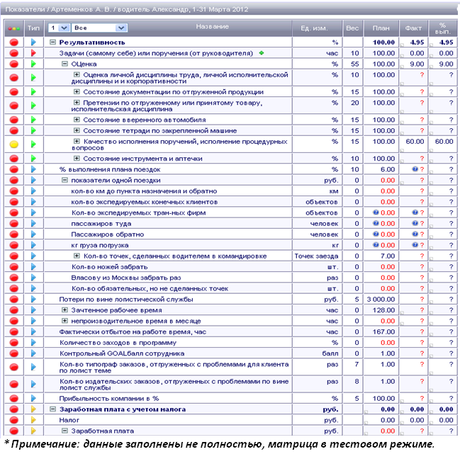This screenshot has height=454, width=460.
Task: Click fact value 60.00 in Качество исполнения row
Action: 415,141
